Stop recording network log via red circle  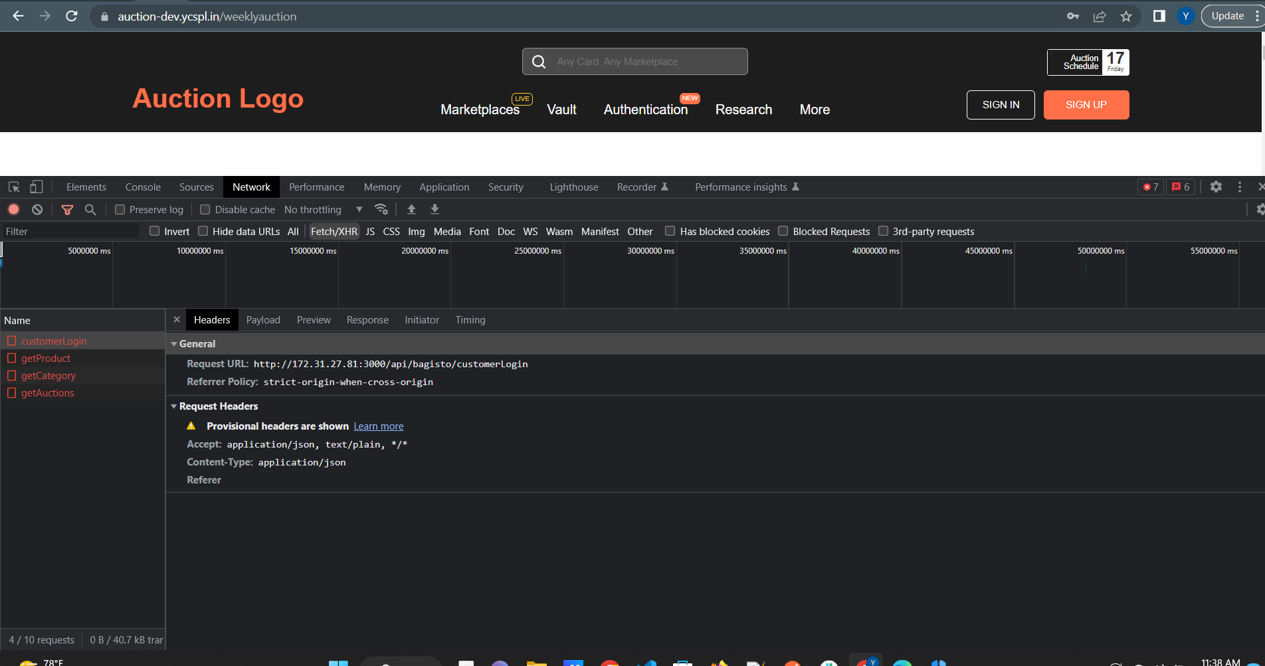tap(13, 209)
